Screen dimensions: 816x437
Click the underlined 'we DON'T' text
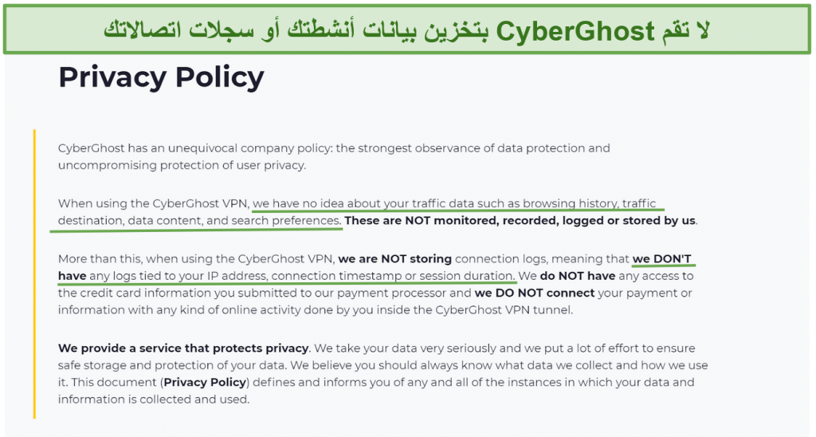(662, 259)
